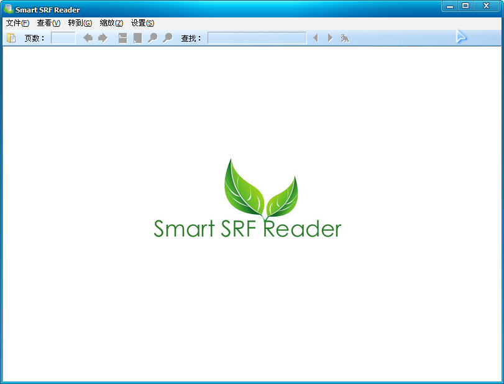Open the 文件(F) file menu
The height and width of the screenshot is (384, 504).
pyautogui.click(x=16, y=23)
